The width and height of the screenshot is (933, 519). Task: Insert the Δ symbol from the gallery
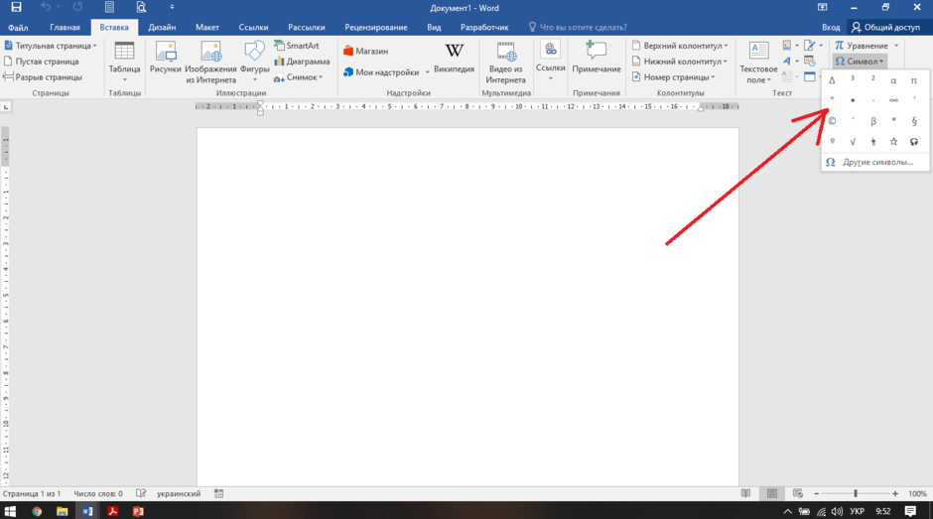pos(832,79)
